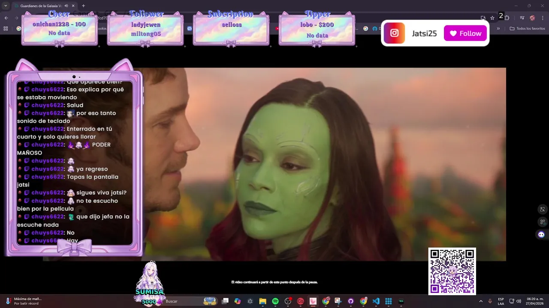Open the red Adobe Creative Cloud icon
The image size is (549, 308).
(x=300, y=301)
